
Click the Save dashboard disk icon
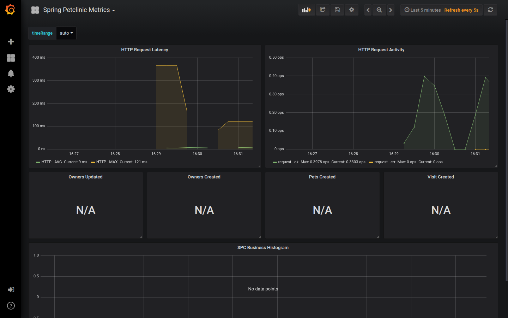337,10
